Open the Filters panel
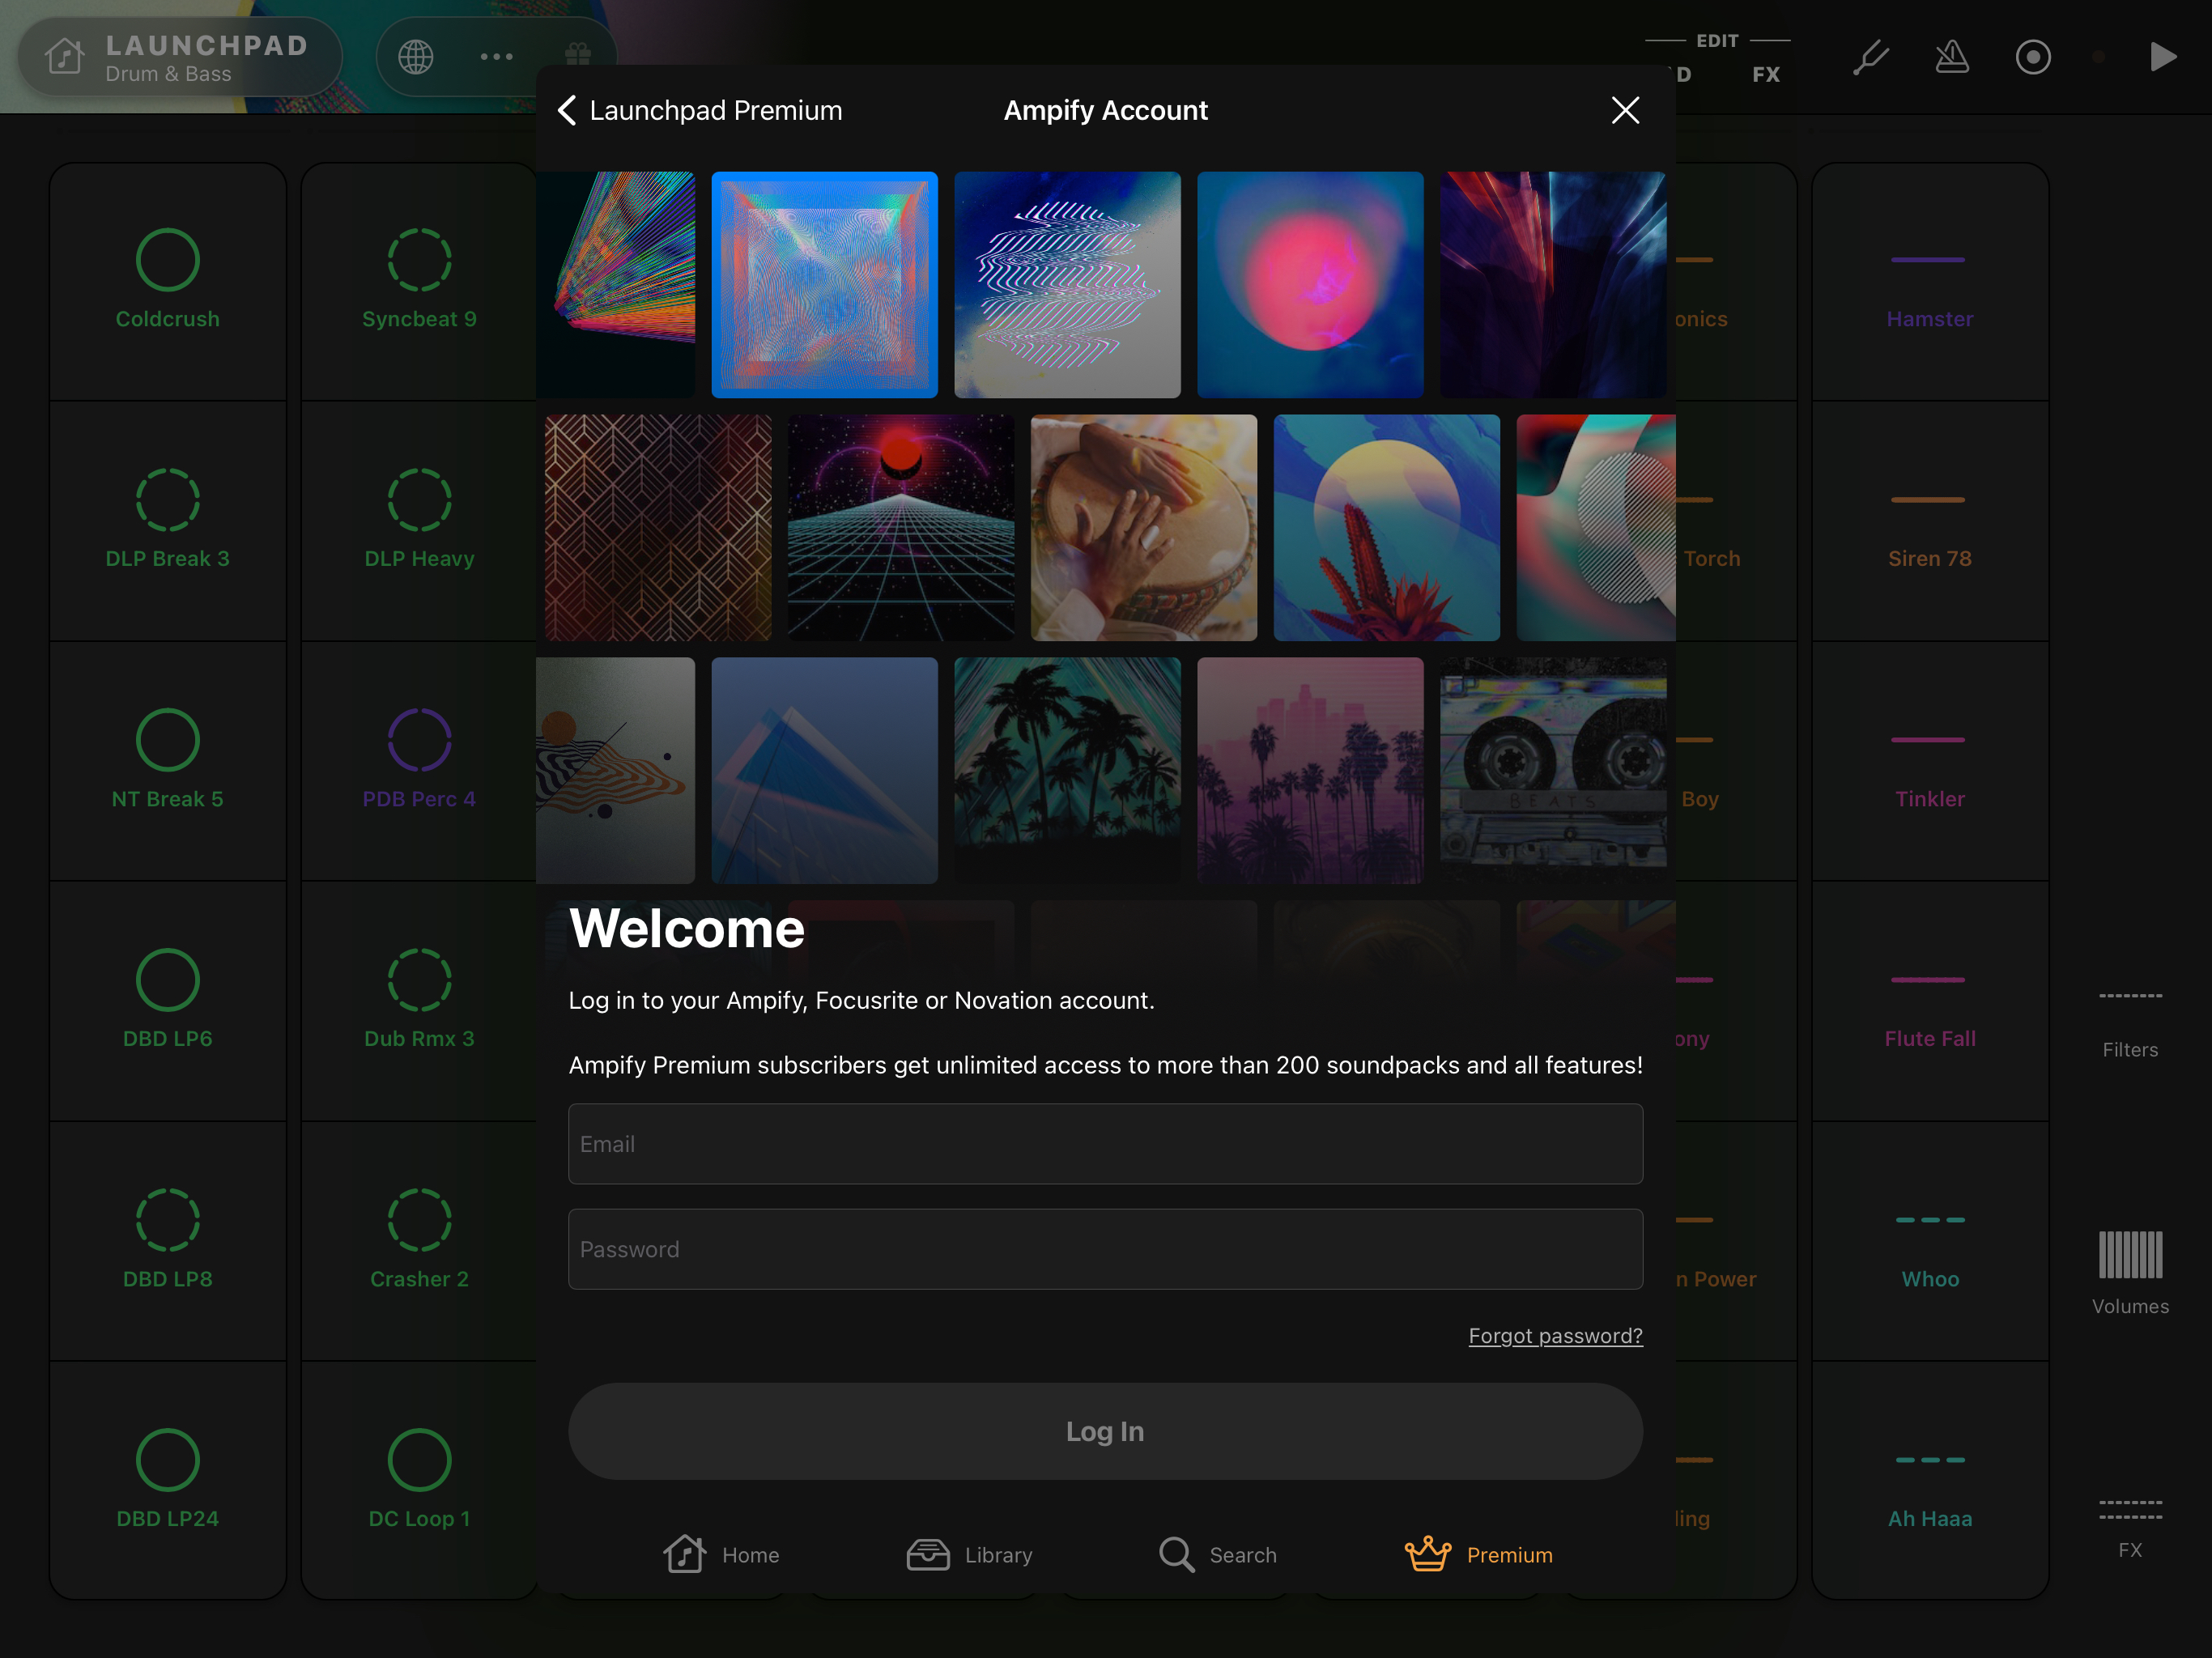 click(2130, 1025)
